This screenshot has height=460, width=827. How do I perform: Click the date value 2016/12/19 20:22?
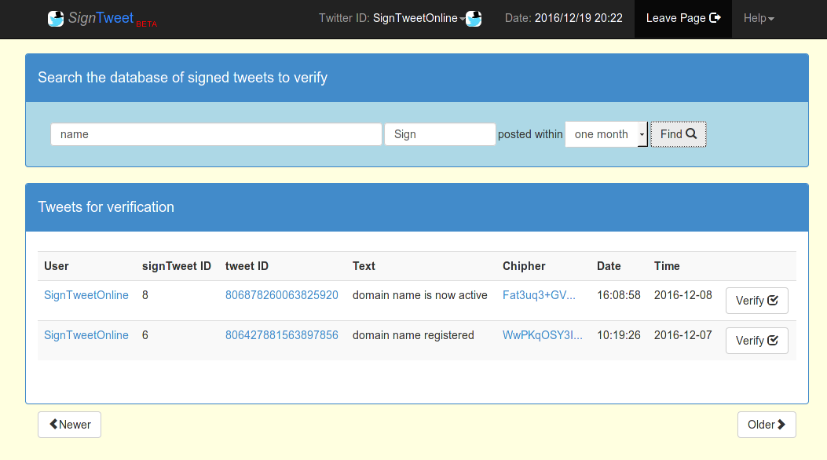click(579, 18)
